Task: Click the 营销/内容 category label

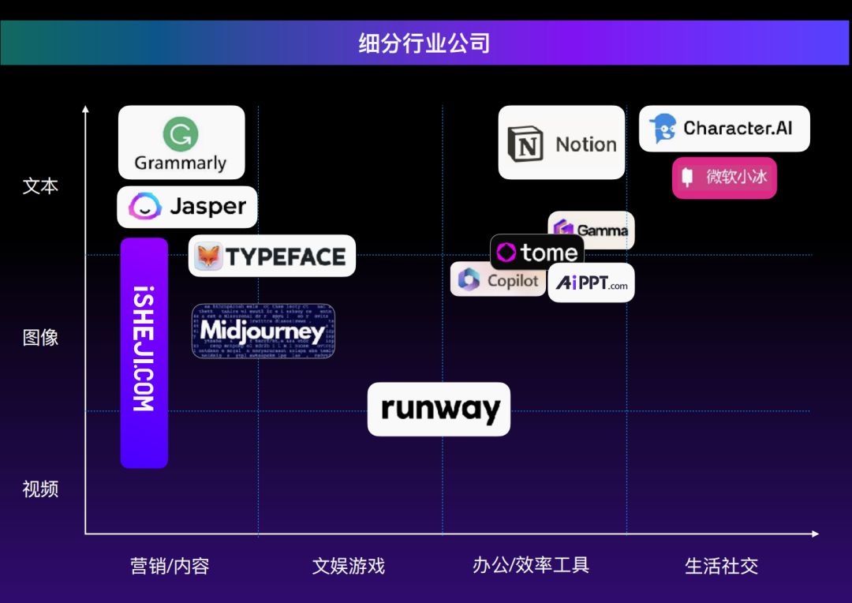Action: tap(170, 566)
